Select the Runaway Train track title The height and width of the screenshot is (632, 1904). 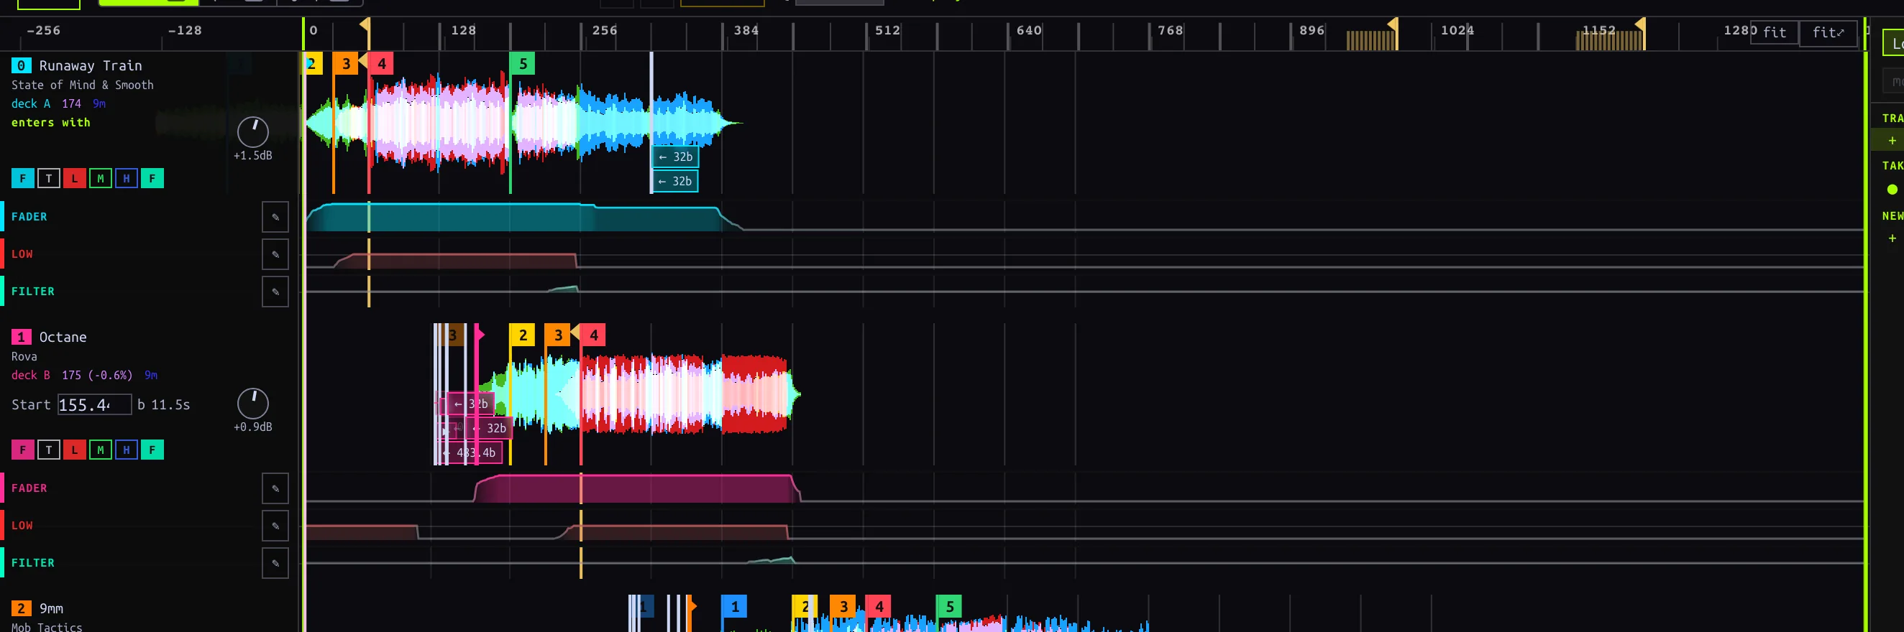tap(90, 65)
